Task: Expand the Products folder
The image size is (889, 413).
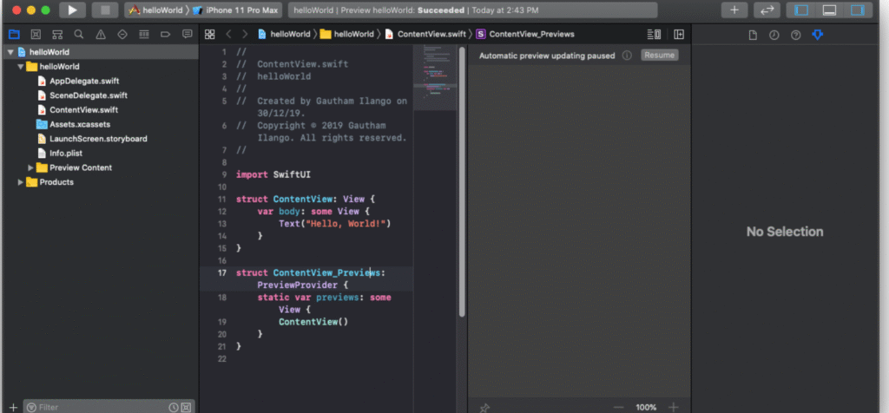Action: tap(21, 182)
